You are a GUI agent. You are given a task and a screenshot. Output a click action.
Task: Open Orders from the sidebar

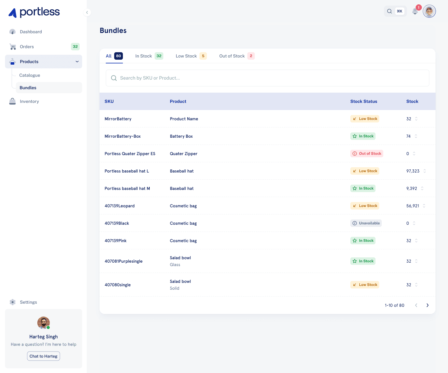pyautogui.click(x=44, y=47)
